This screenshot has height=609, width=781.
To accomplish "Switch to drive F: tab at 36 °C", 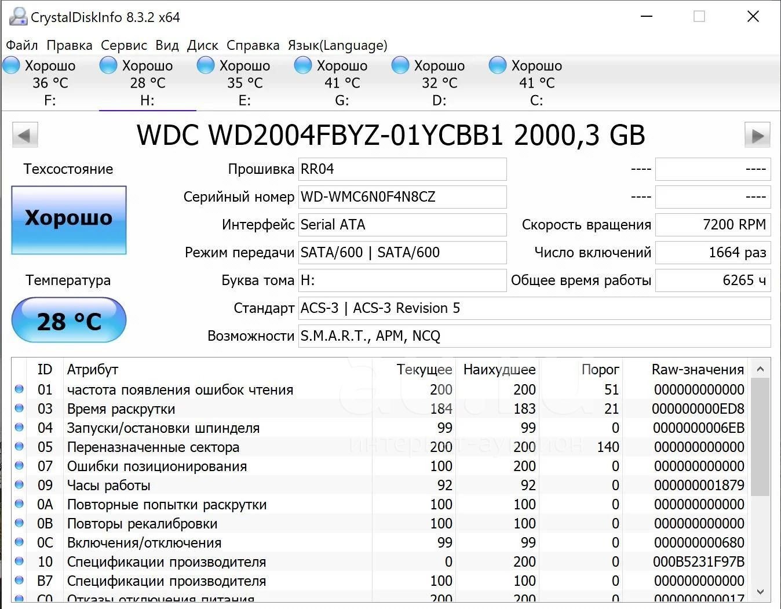I will coord(50,83).
